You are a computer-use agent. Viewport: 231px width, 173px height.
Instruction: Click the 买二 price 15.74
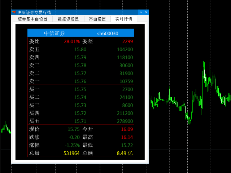pyautogui.click(x=80, y=97)
